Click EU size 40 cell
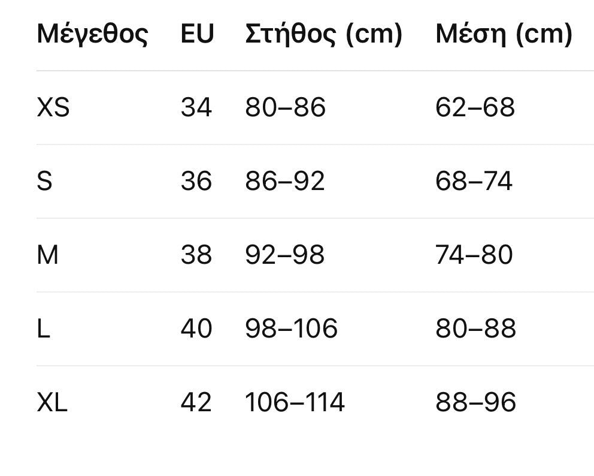Viewport: 594px width, 476px height. [x=196, y=329]
